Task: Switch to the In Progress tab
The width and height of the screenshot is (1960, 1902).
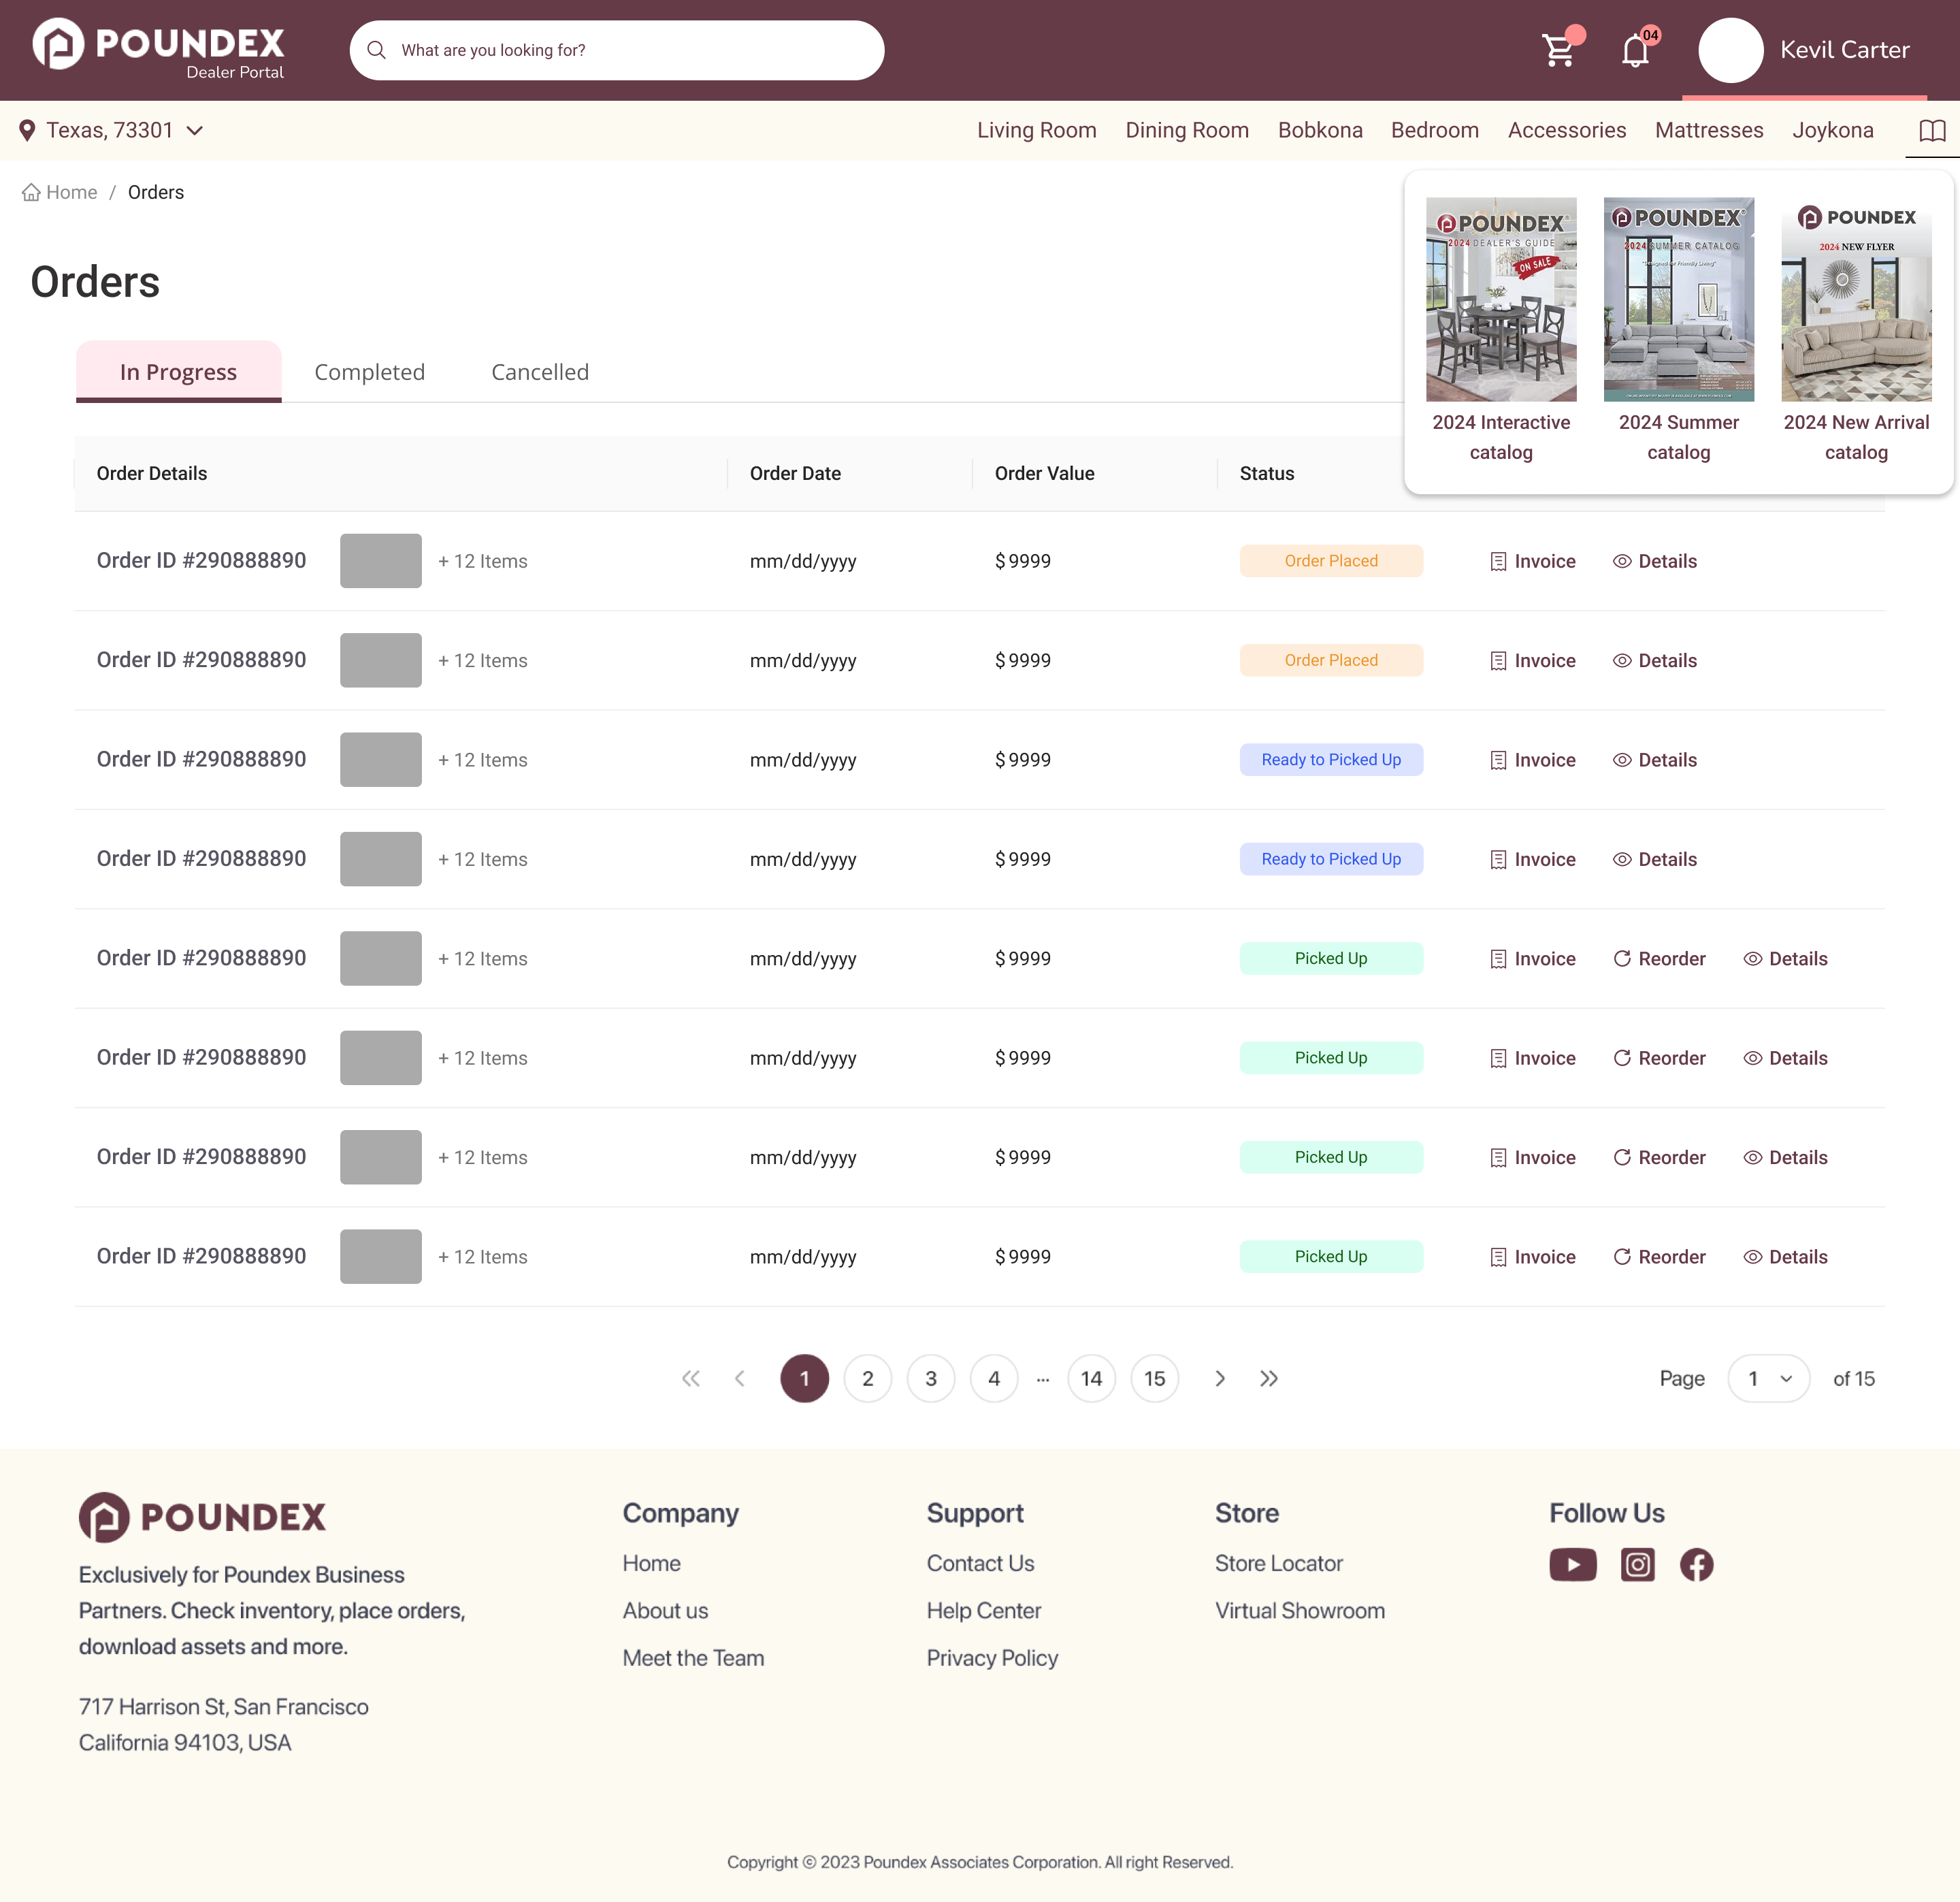Action: click(x=178, y=371)
